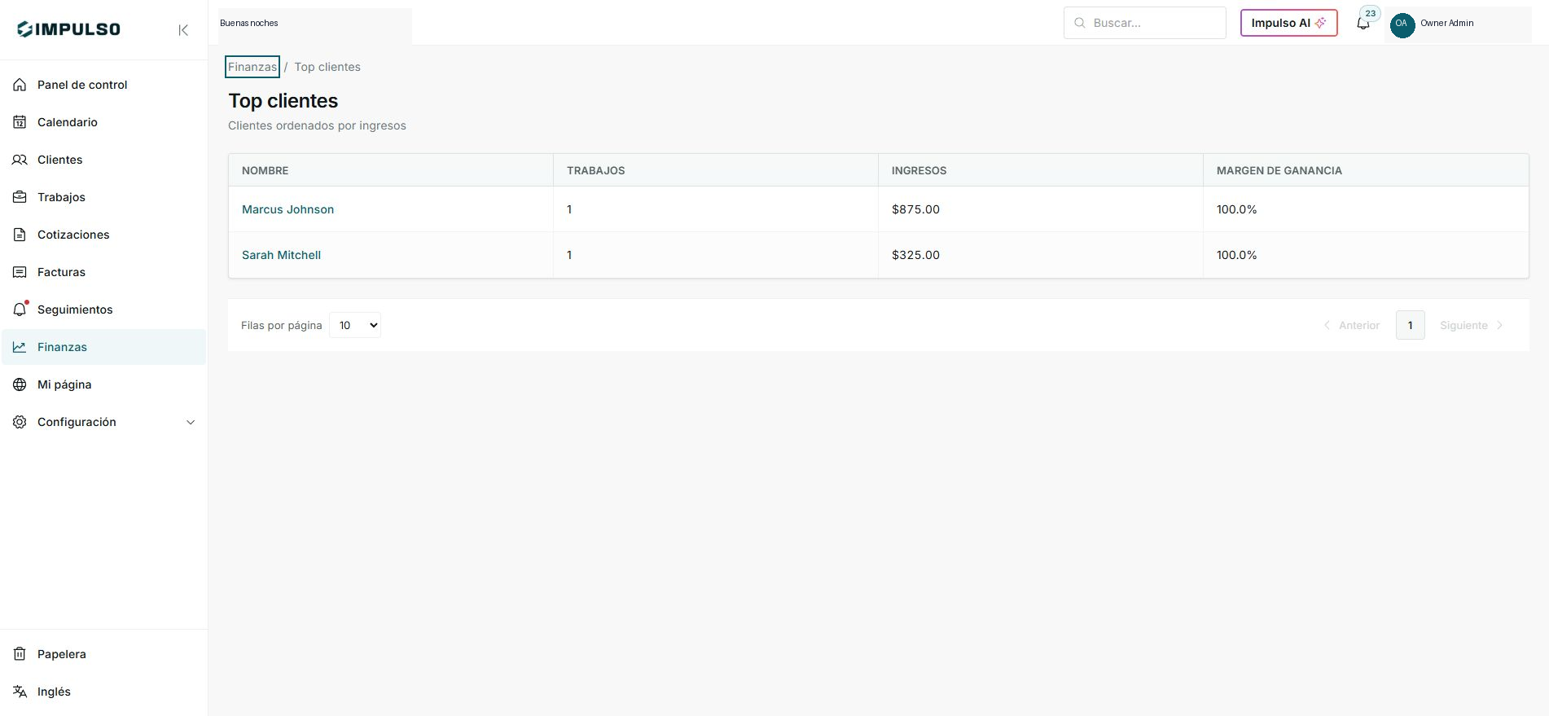Click the Cotizaciones document icon

click(x=20, y=235)
